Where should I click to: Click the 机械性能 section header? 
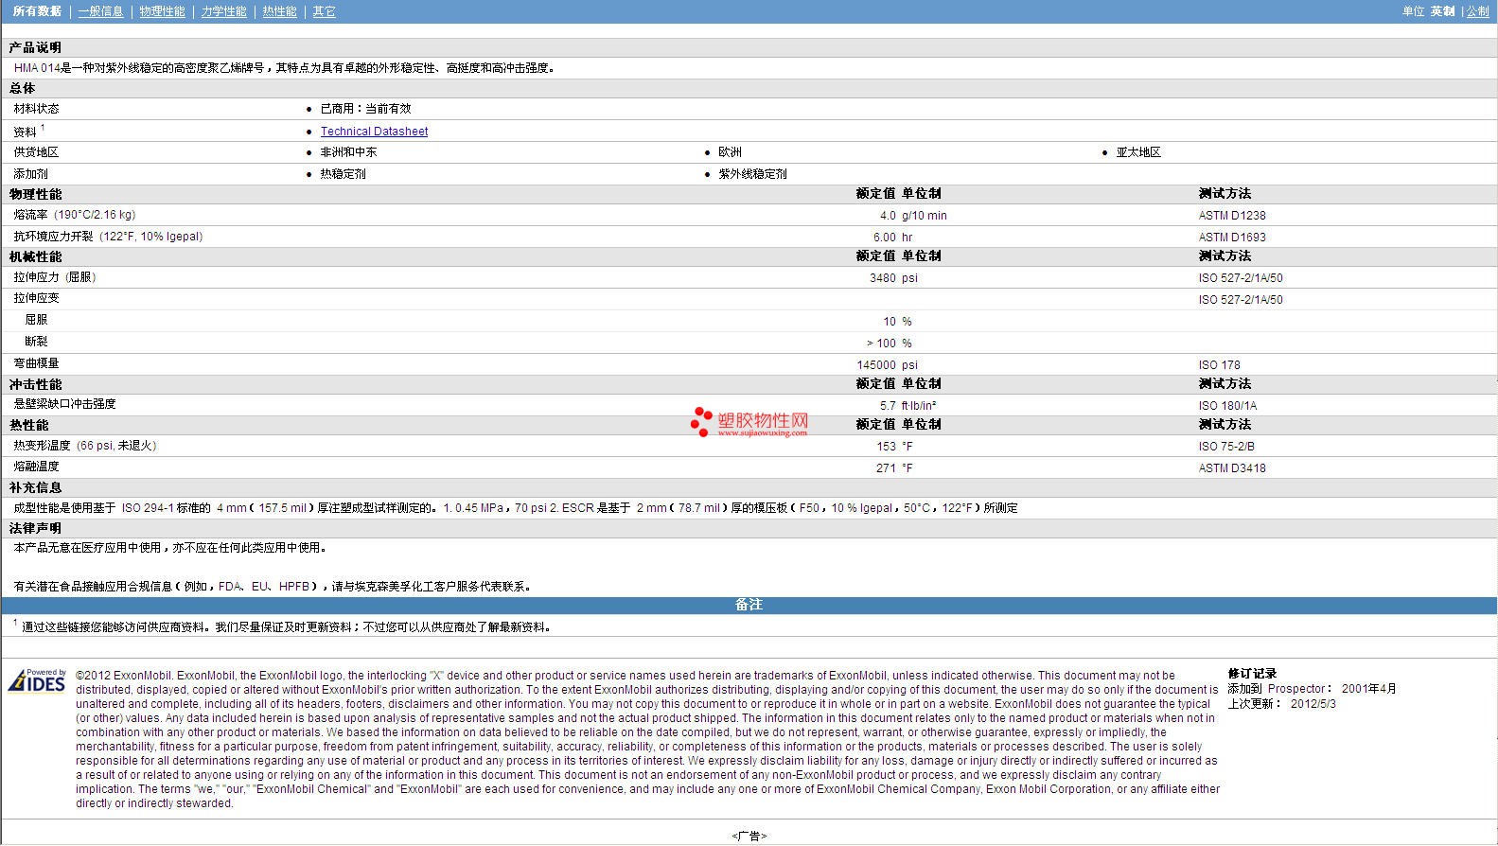[35, 256]
